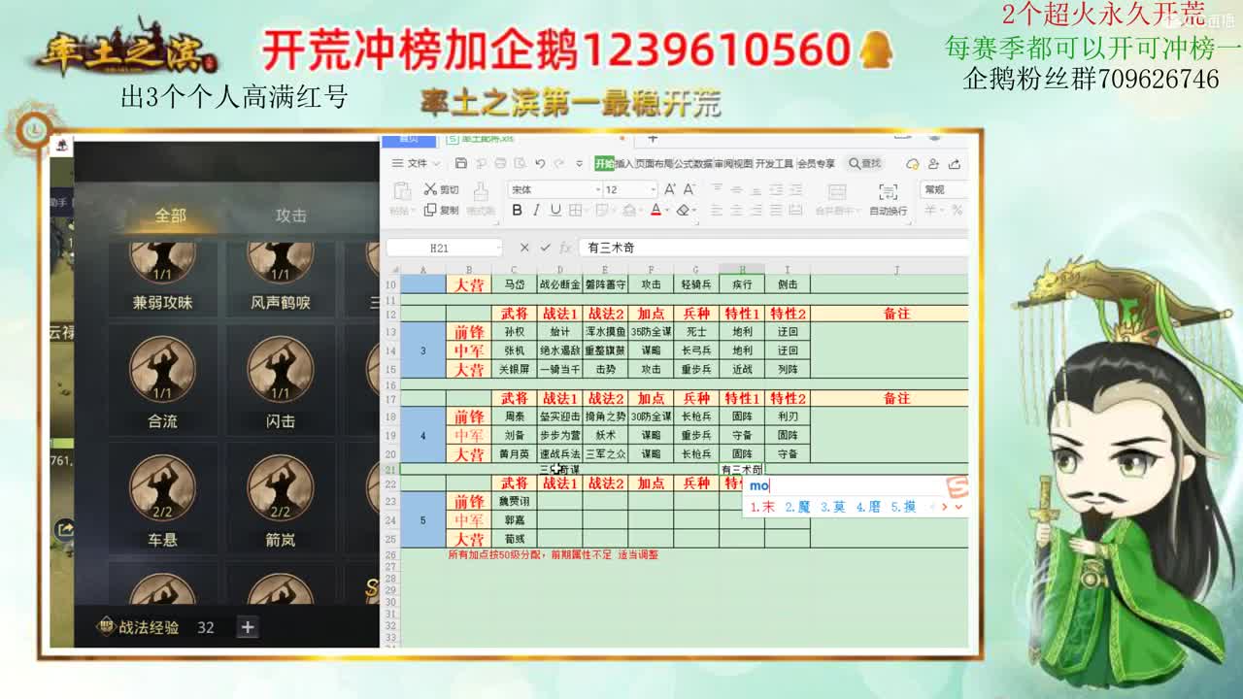
Task: Select the 攻击 tab in game panel
Action: click(290, 216)
